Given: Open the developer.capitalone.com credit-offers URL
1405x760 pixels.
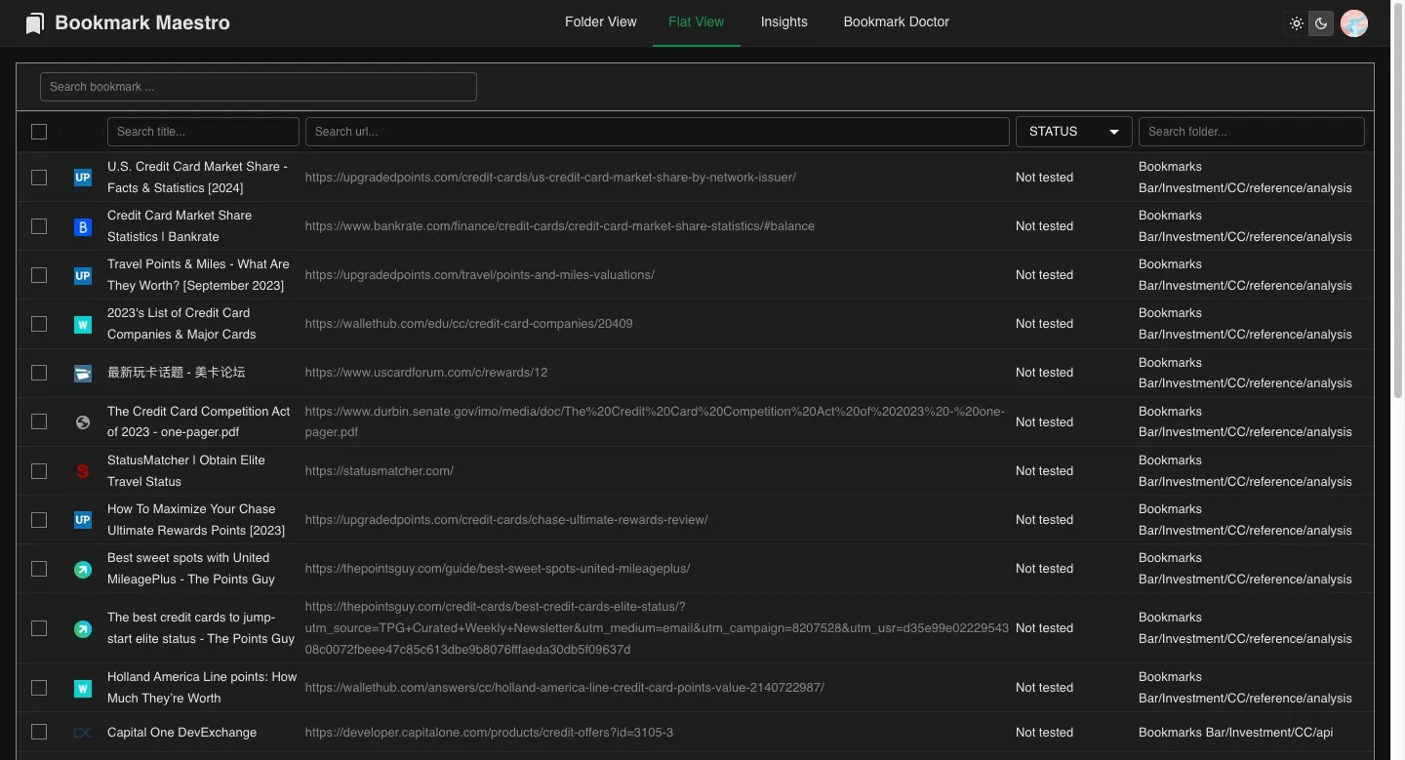Looking at the screenshot, I should (x=489, y=733).
